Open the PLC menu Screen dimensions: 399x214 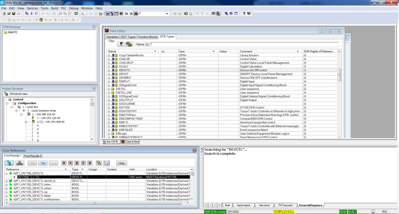[63, 8]
